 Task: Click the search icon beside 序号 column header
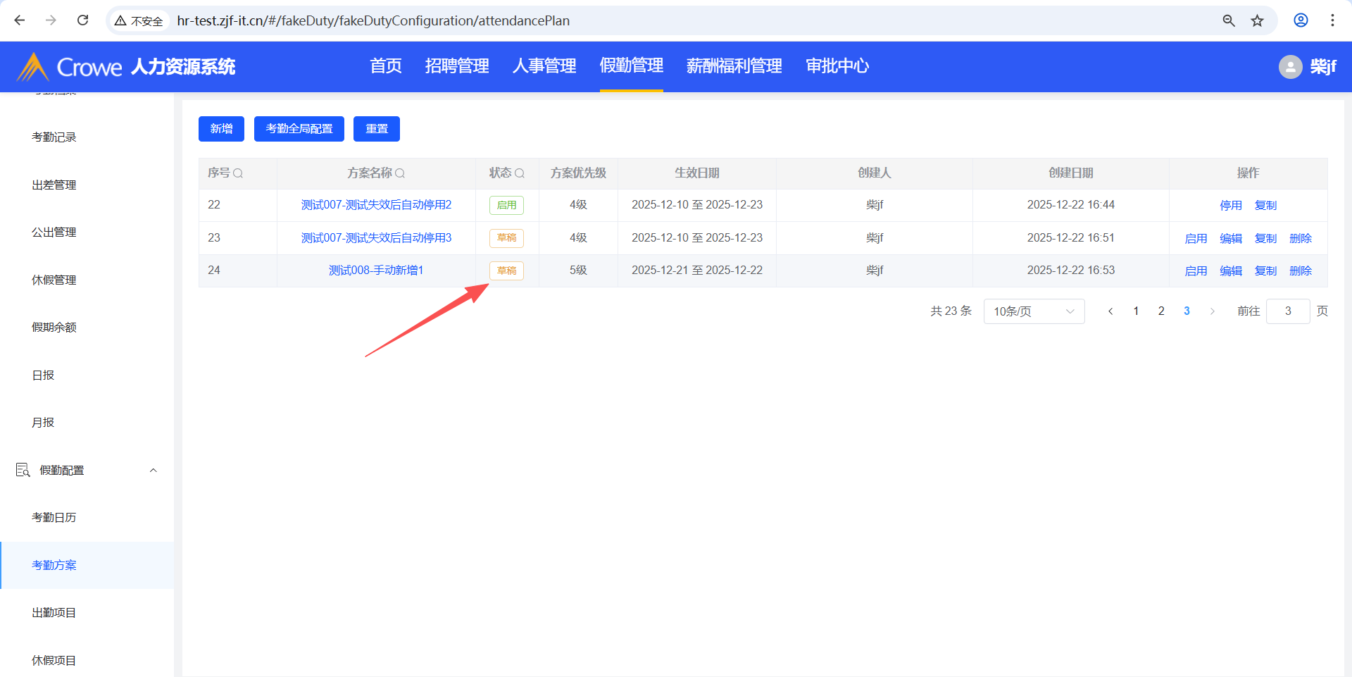tap(238, 173)
